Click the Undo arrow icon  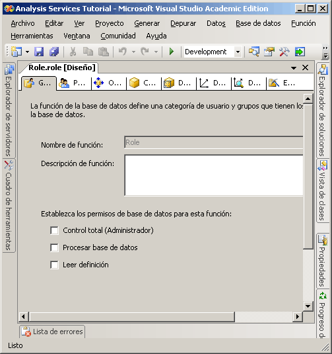pyautogui.click(x=123, y=52)
